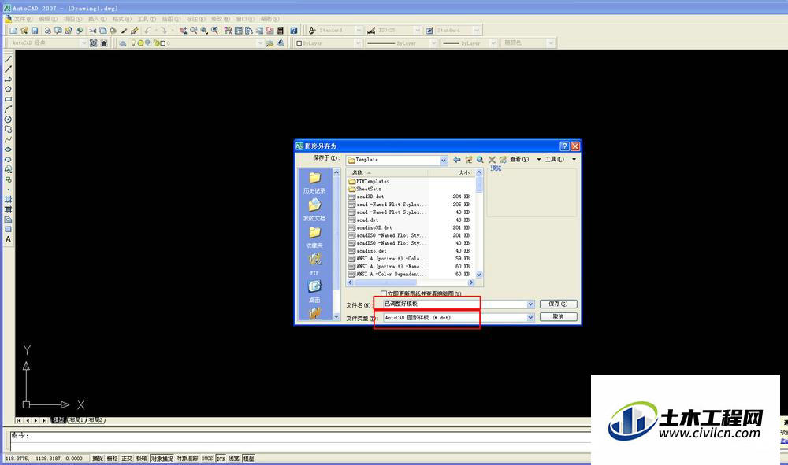Toggle 对象捕捉 object snap in status bar

tap(162, 459)
